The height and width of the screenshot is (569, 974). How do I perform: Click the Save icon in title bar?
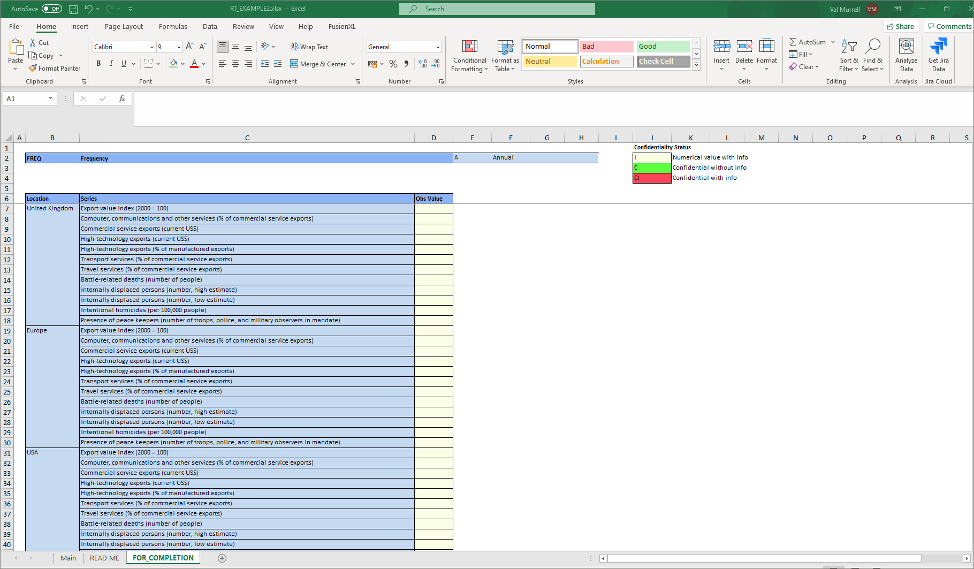(x=73, y=9)
